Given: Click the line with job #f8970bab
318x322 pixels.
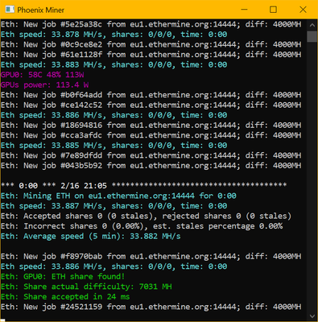Looking at the screenshot, I should click(x=151, y=257).
